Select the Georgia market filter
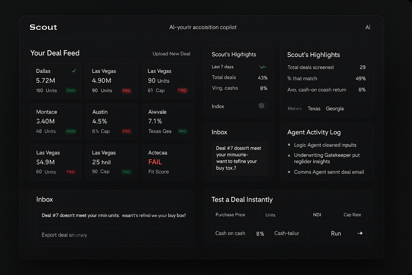 pyautogui.click(x=335, y=108)
